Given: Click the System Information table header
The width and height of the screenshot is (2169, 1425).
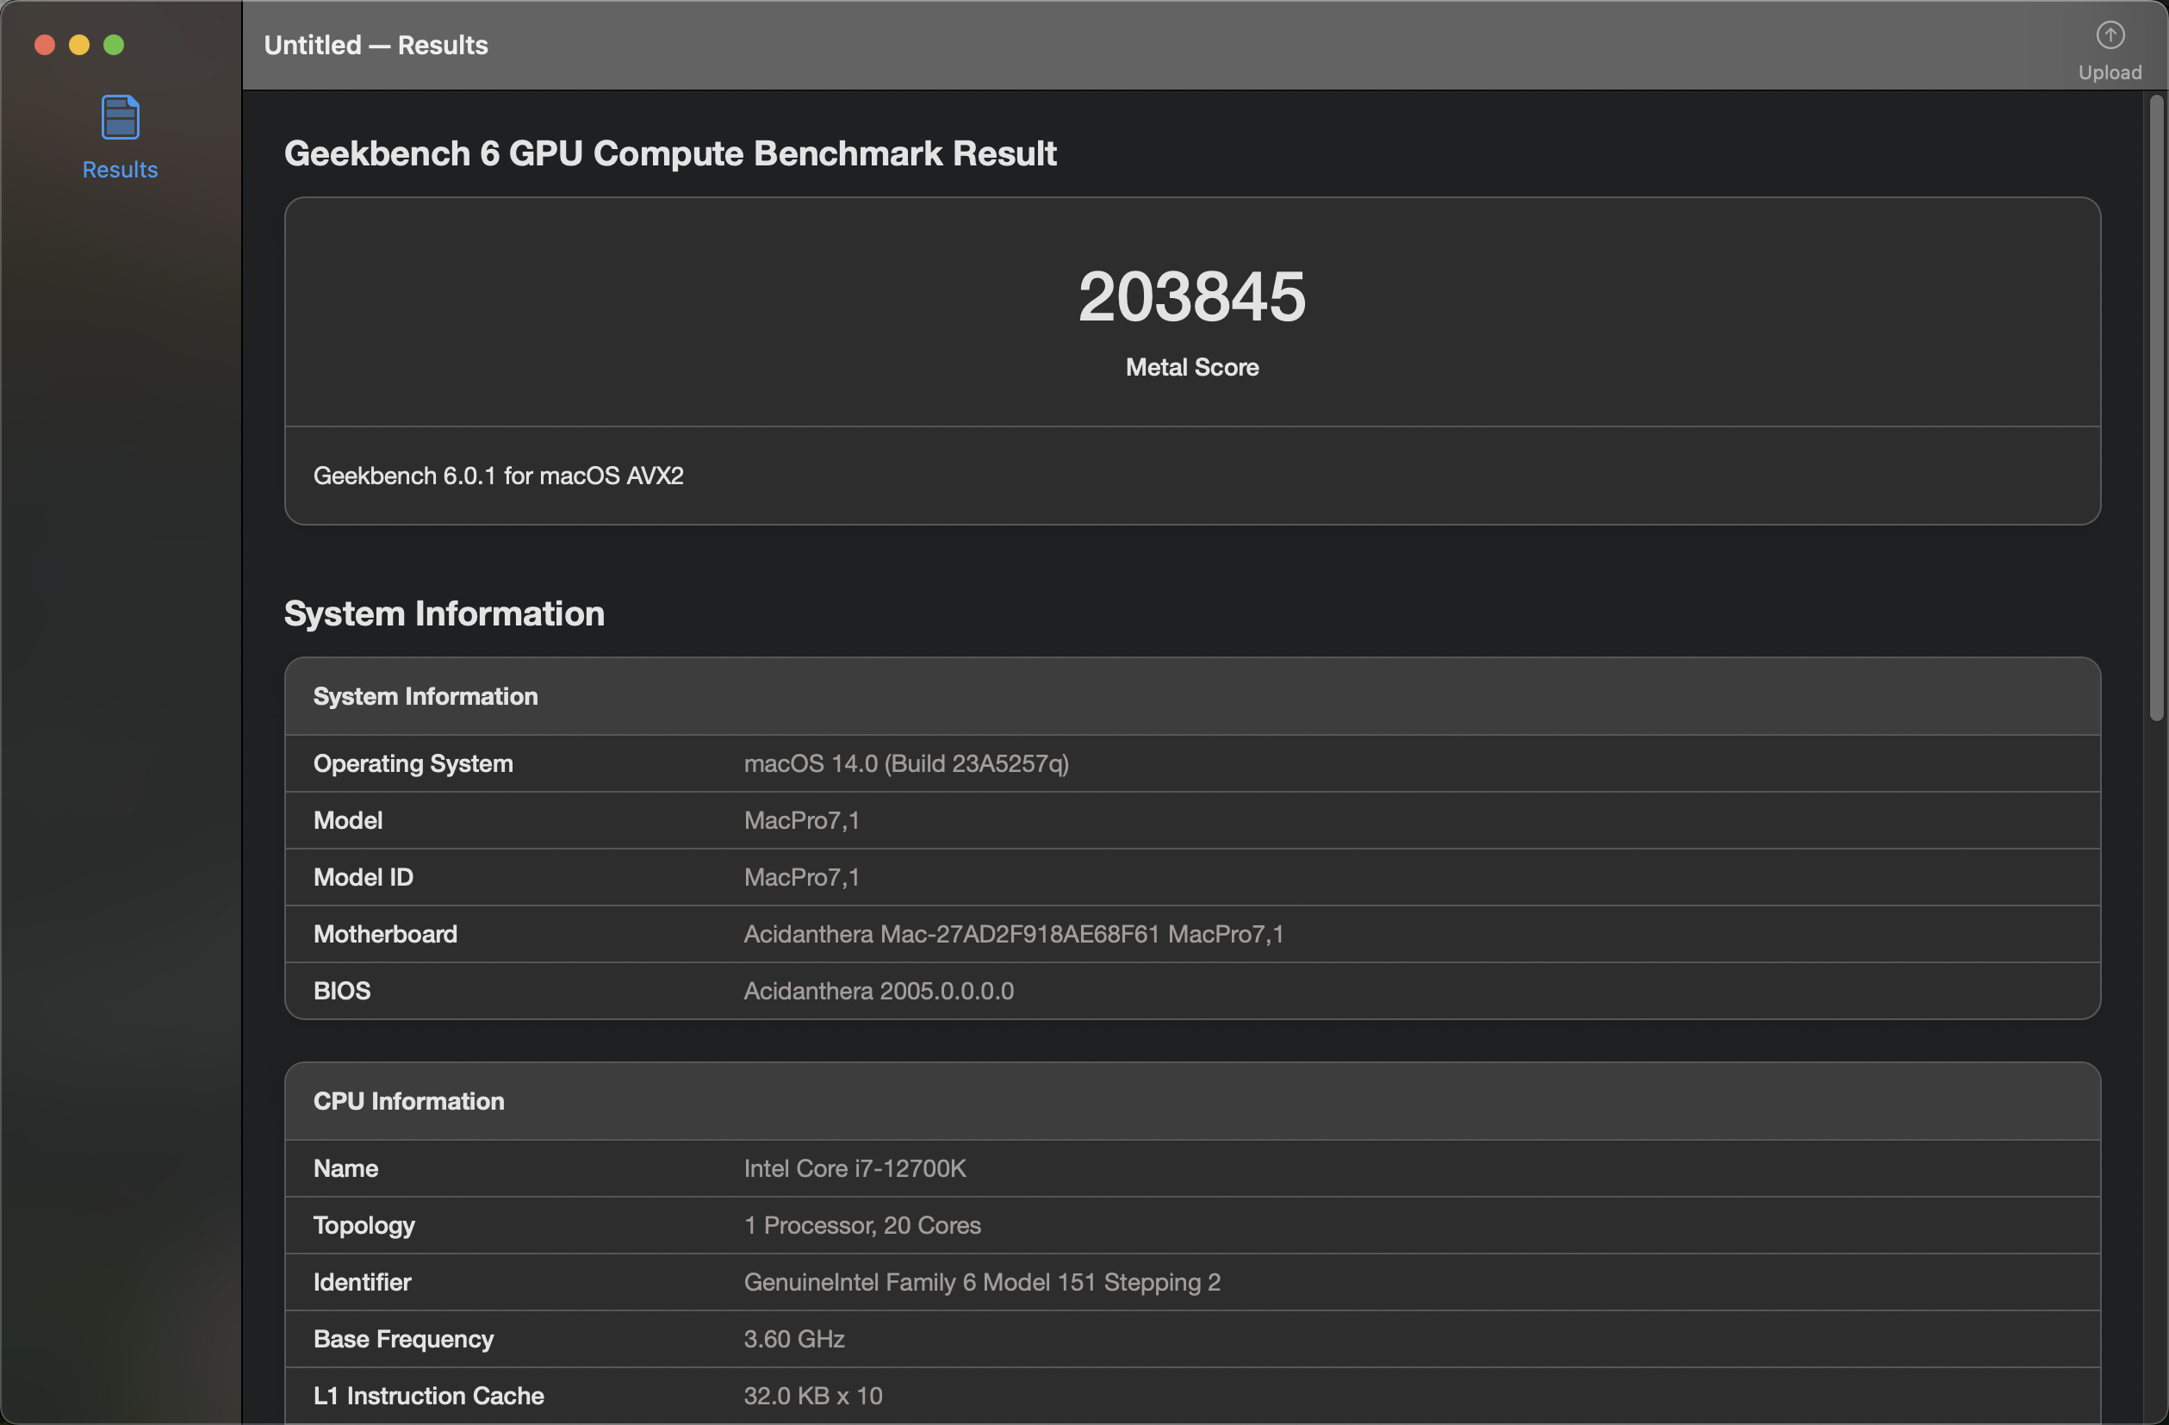Looking at the screenshot, I should coord(425,695).
